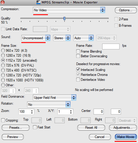Click the Quality slider handle
The image size is (138, 143).
[65, 19]
